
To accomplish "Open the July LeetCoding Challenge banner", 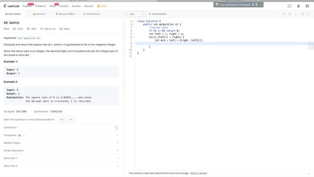I will [x=238, y=4].
